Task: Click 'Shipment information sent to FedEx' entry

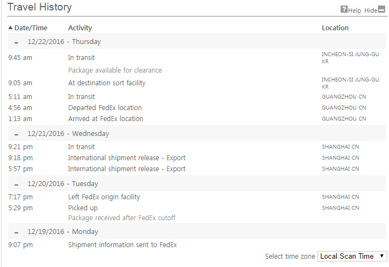Action: [122, 245]
